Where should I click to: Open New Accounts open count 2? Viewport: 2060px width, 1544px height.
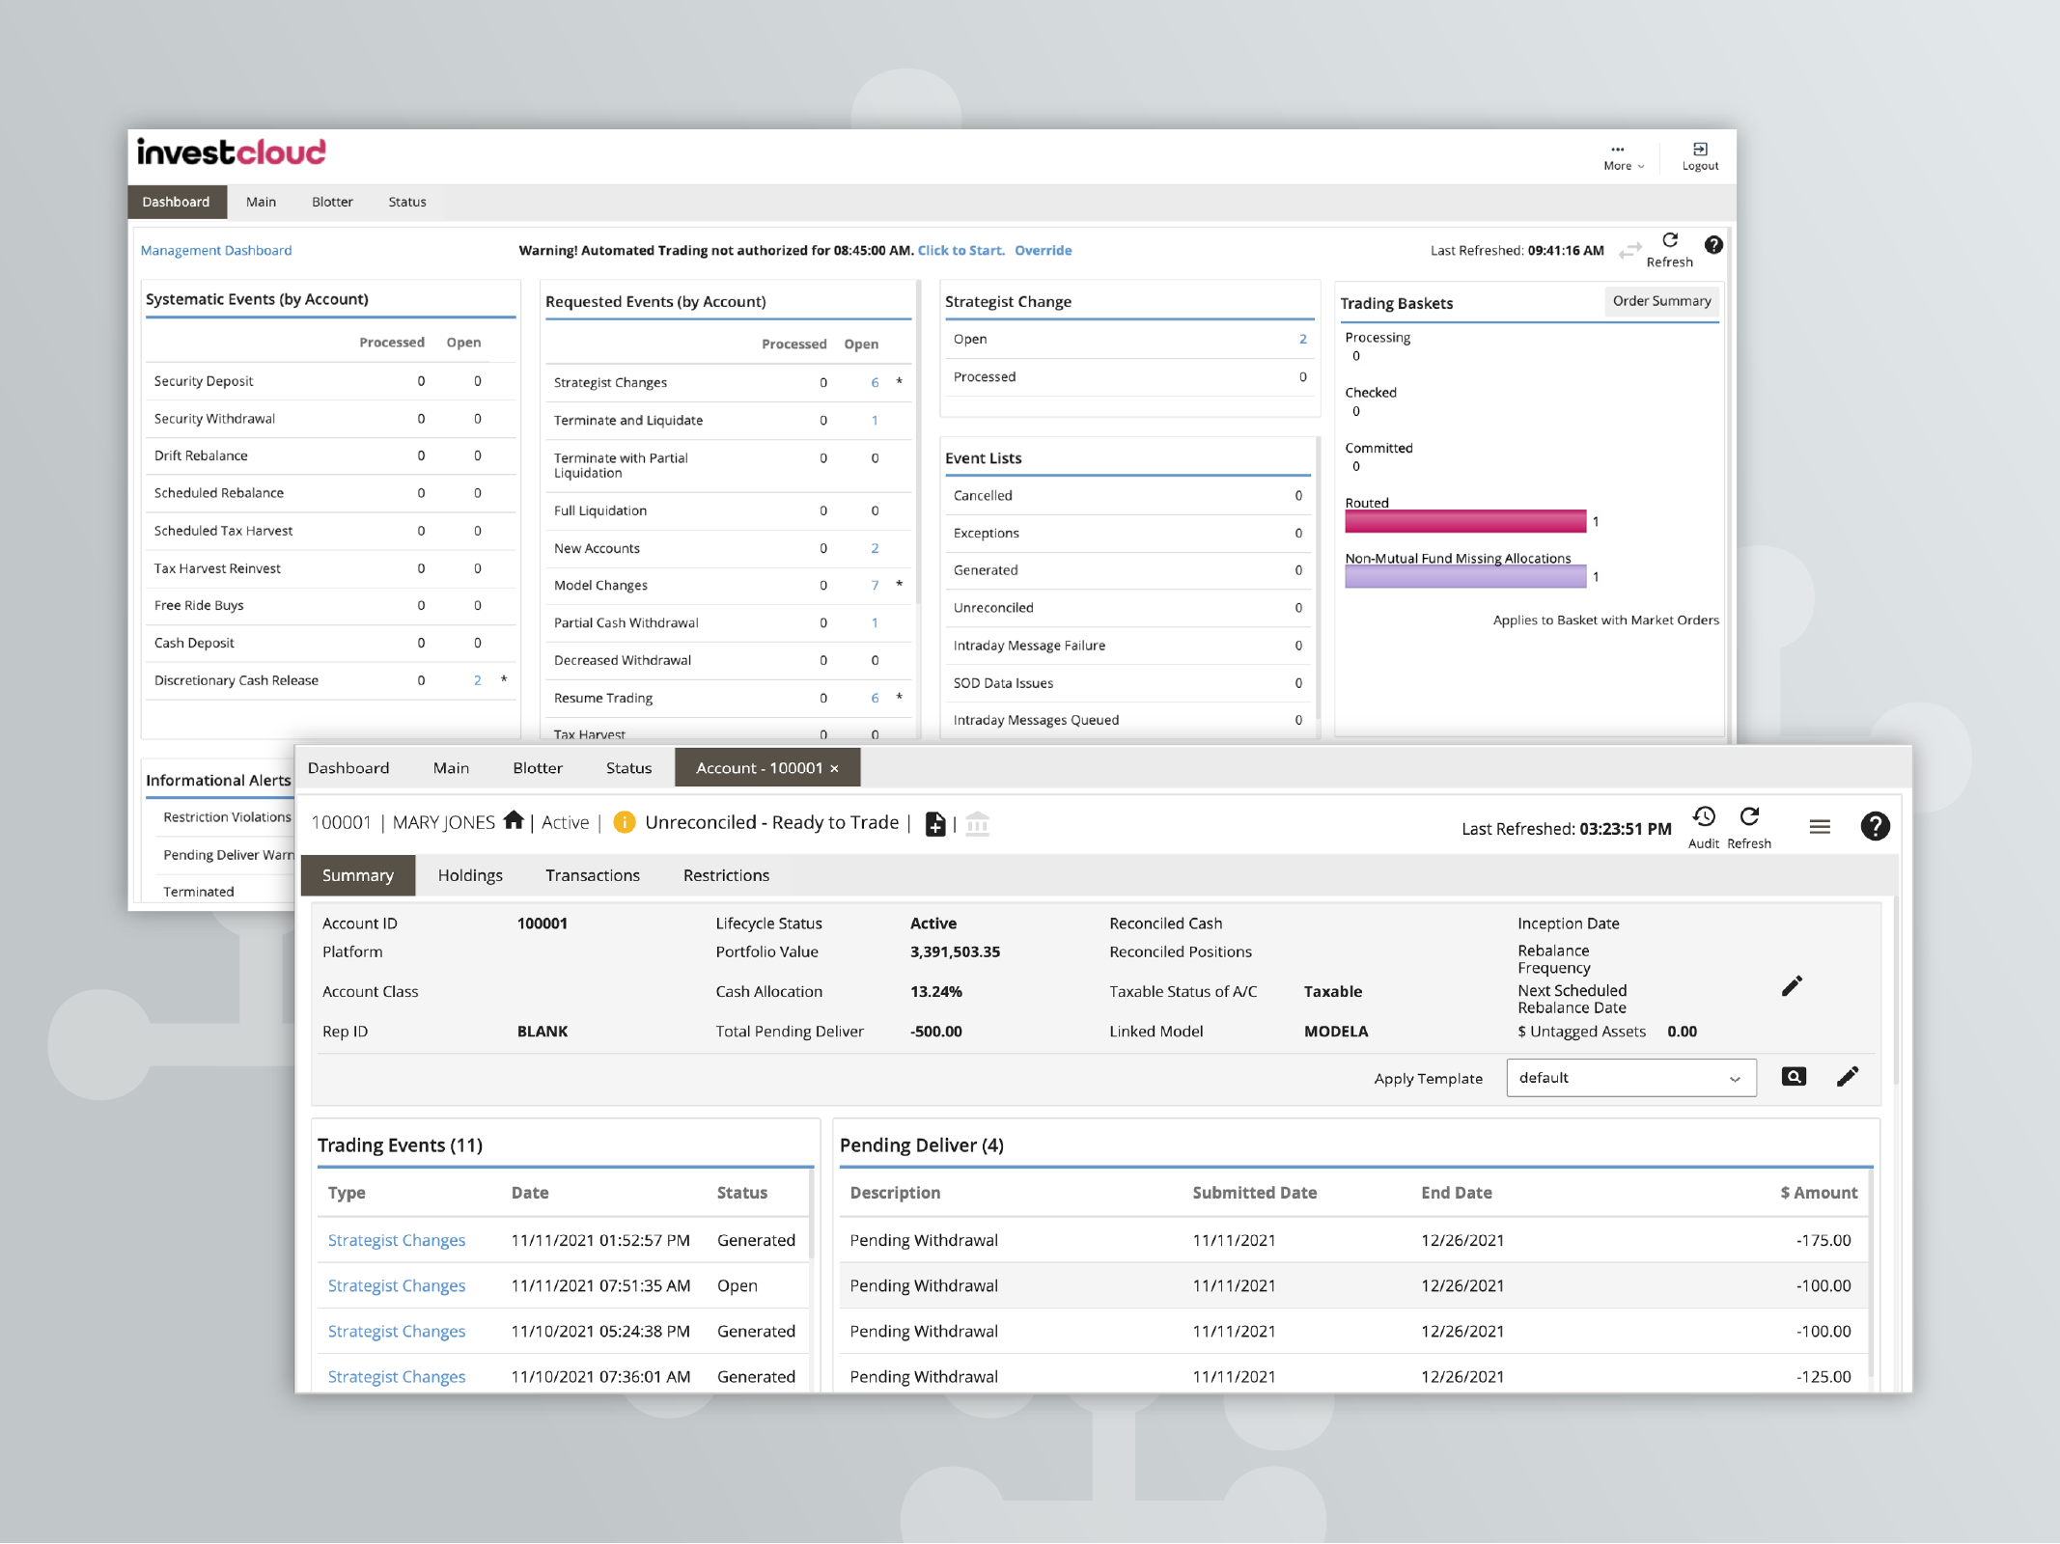875,549
